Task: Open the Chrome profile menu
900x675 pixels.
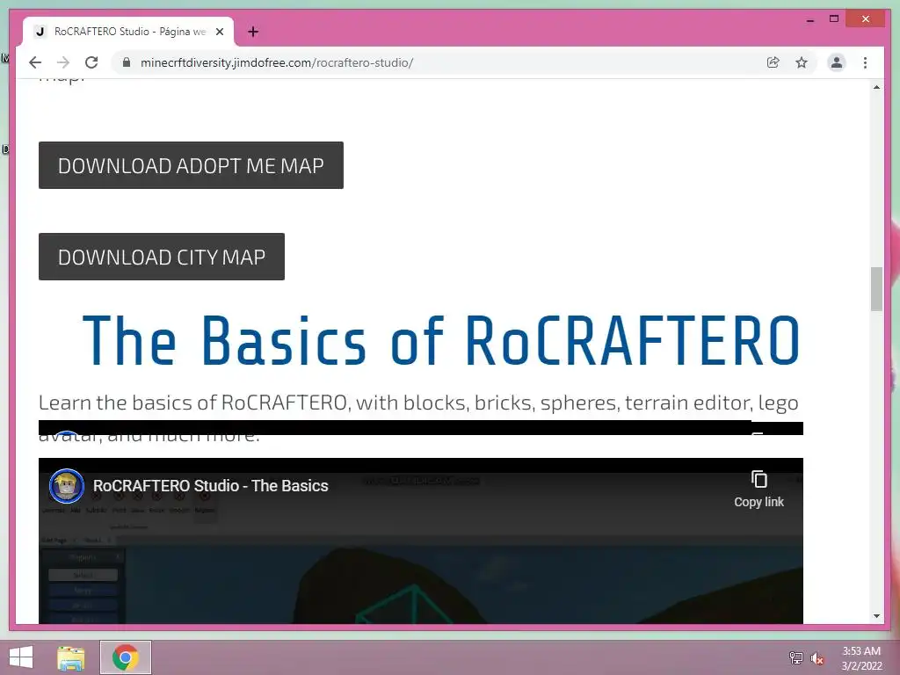Action: point(837,62)
